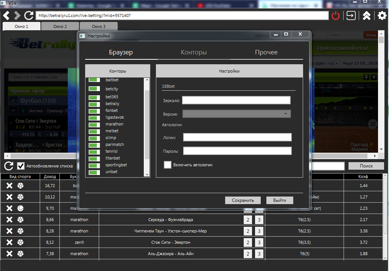
Task: Click the Поиск button
Action: click(366, 166)
